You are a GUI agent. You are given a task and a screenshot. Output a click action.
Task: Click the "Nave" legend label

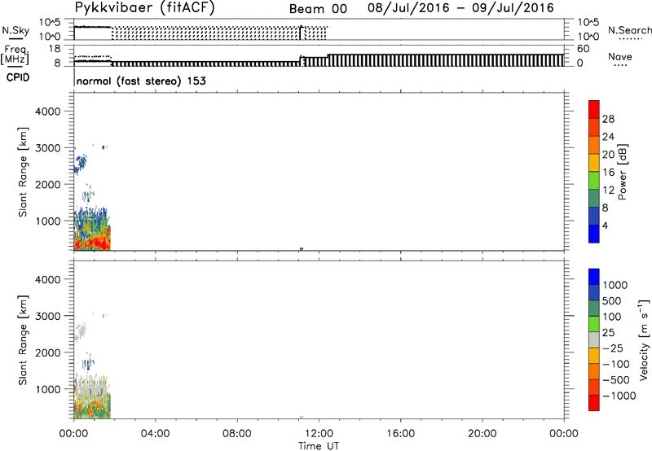(620, 57)
